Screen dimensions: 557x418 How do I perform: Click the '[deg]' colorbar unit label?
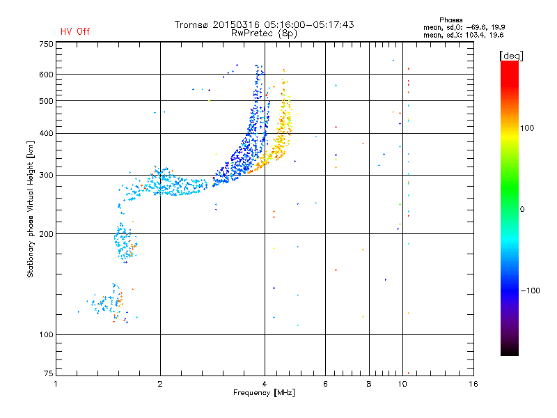tap(511, 56)
